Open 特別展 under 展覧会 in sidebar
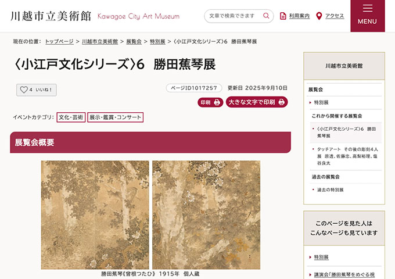395x279 pixels. coord(321,102)
